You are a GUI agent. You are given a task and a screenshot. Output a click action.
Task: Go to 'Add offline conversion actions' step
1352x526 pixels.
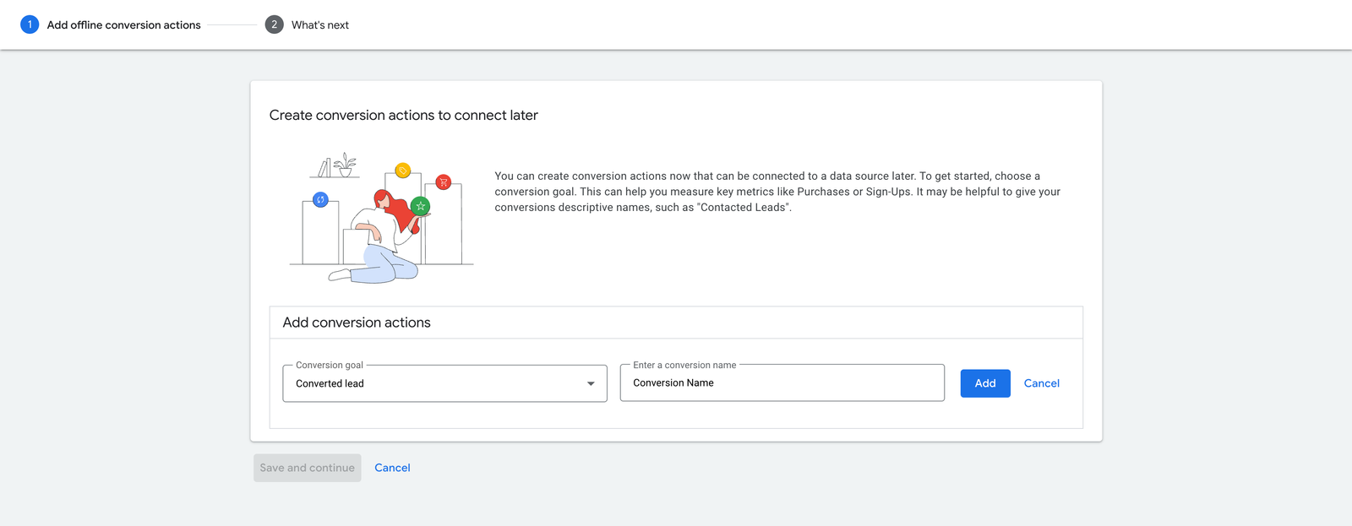coord(123,25)
